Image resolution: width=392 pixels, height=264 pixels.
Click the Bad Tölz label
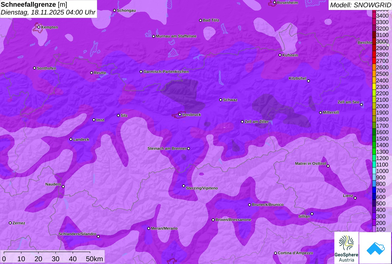(211, 20)
